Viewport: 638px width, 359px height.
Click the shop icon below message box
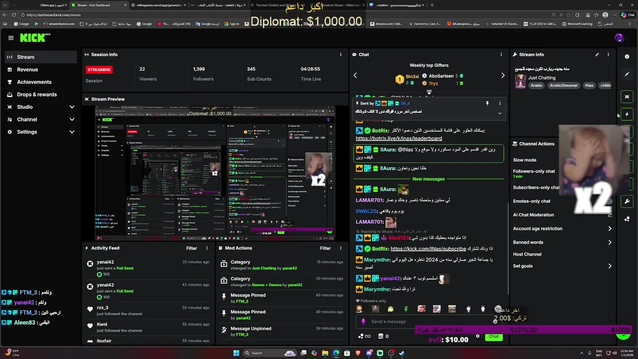point(380,336)
